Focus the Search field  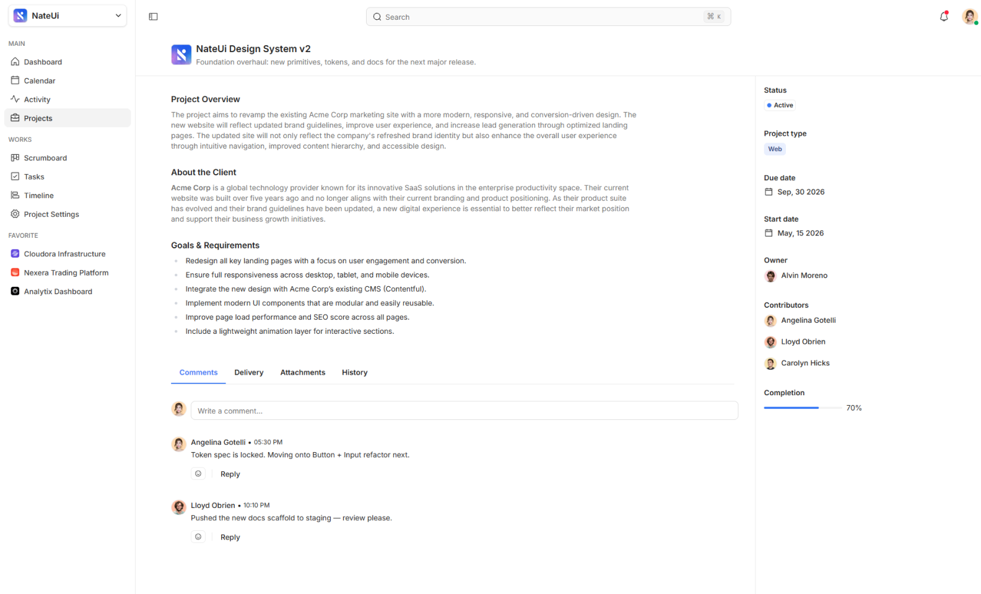coord(548,17)
